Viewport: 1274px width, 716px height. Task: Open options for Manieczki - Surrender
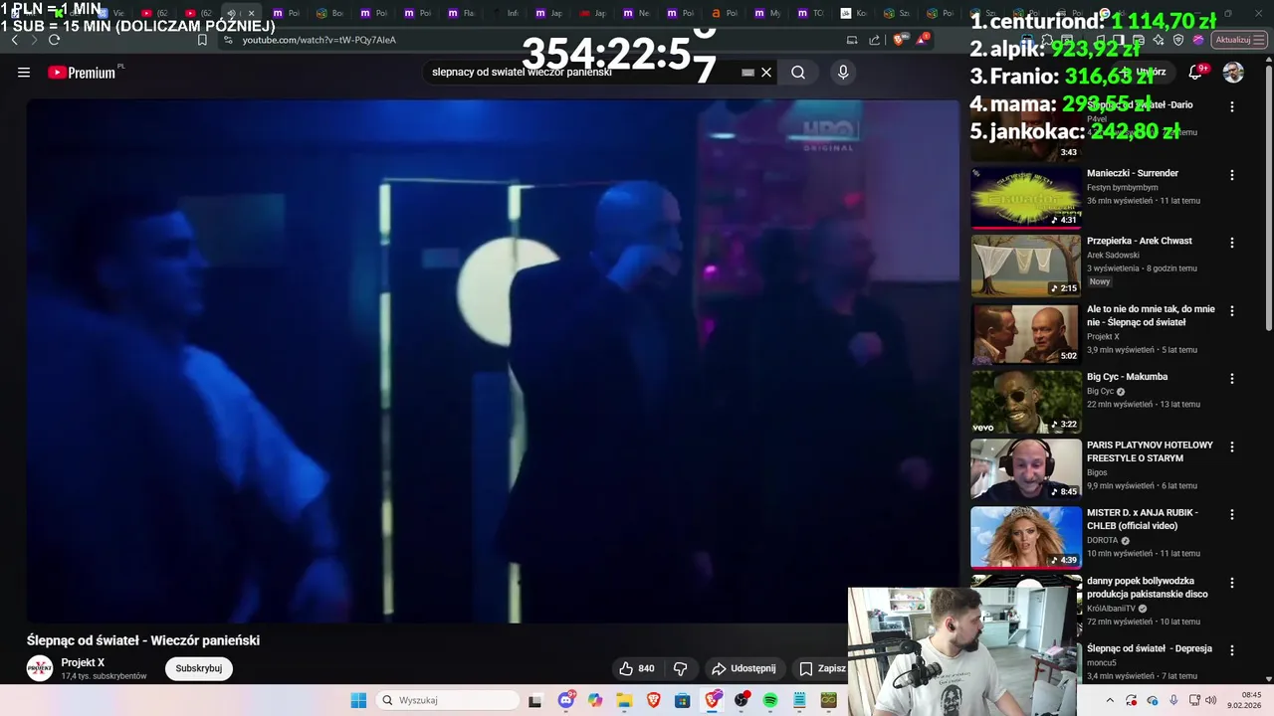click(x=1232, y=175)
